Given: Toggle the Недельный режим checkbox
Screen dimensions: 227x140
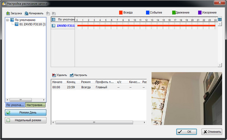Looking at the screenshot, I should [8, 120].
